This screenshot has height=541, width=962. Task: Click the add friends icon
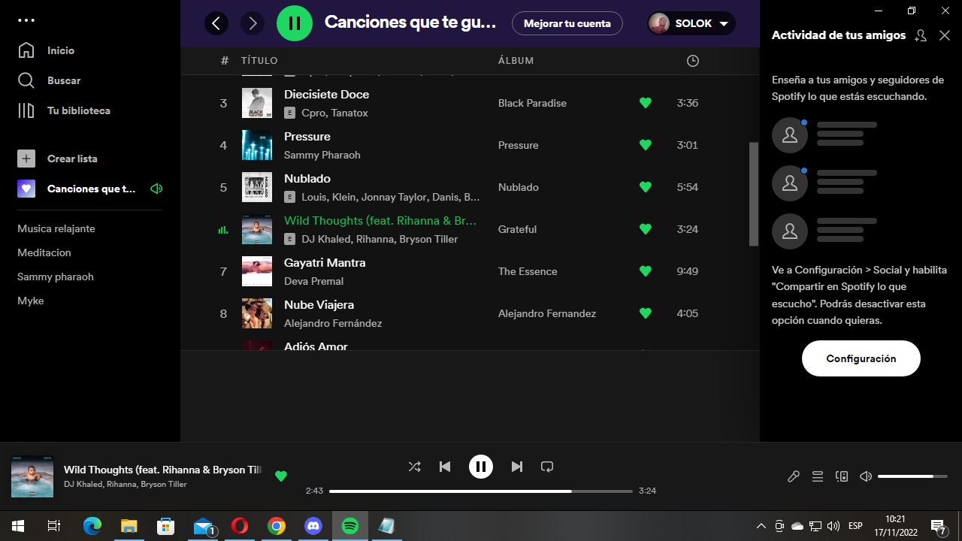click(921, 35)
